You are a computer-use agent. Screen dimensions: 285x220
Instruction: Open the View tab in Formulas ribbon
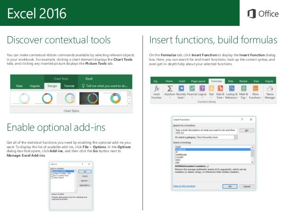point(256,81)
